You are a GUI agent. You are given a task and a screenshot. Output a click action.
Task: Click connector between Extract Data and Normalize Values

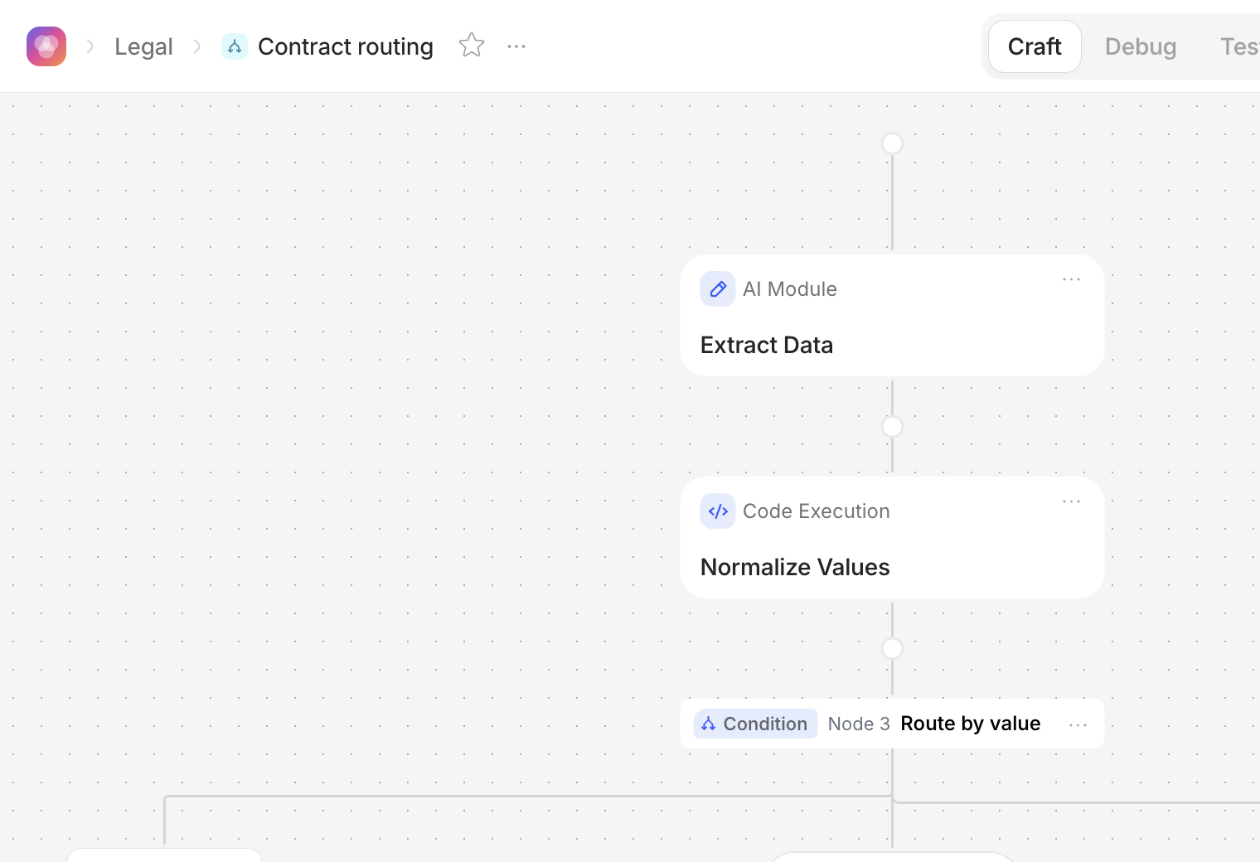pyautogui.click(x=892, y=427)
